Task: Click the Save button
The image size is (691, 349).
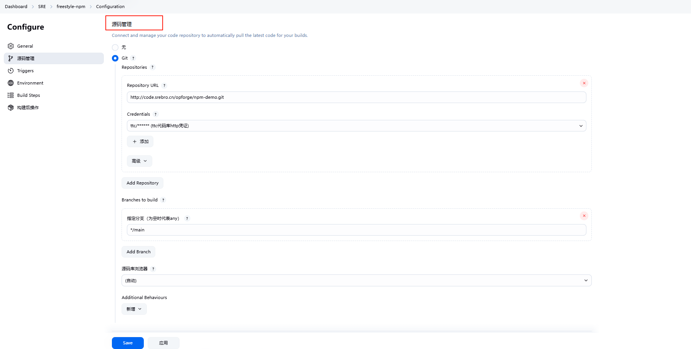Action: 128,343
